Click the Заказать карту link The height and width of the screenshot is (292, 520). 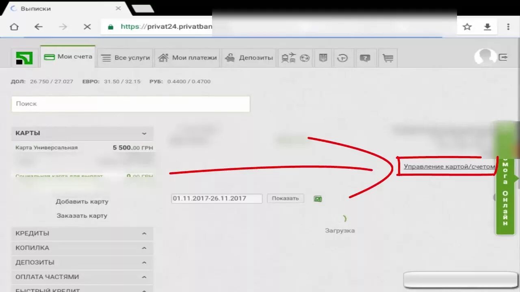click(82, 216)
